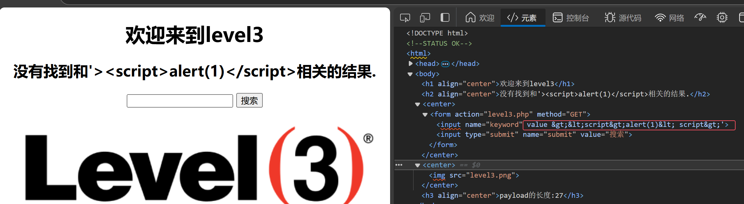This screenshot has height=204, width=744.
Task: Click the 搜索 search button
Action: 249,100
